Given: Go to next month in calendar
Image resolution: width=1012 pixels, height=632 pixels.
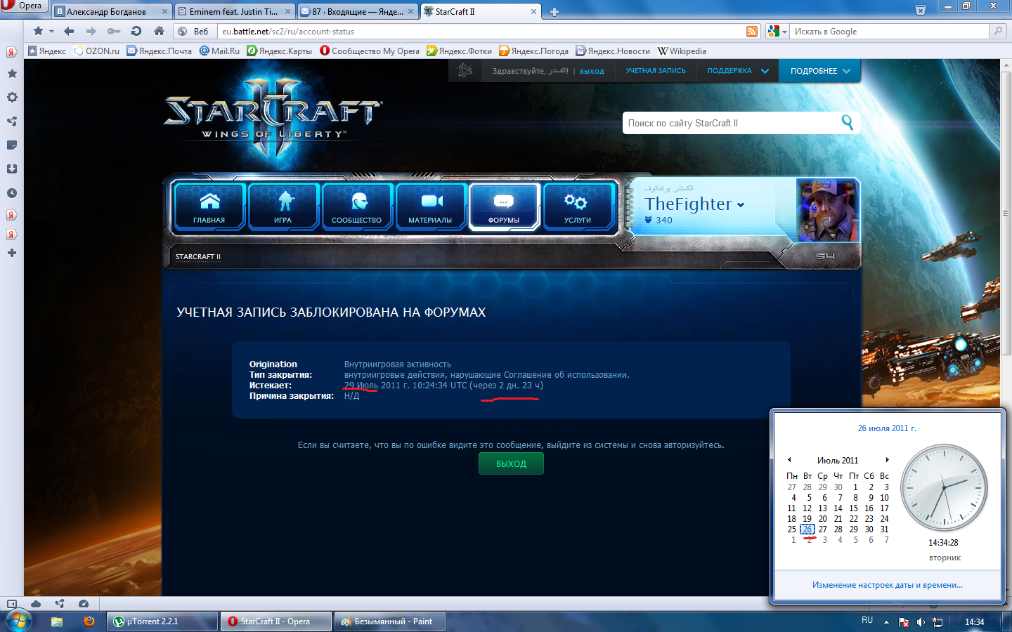Looking at the screenshot, I should tap(888, 460).
